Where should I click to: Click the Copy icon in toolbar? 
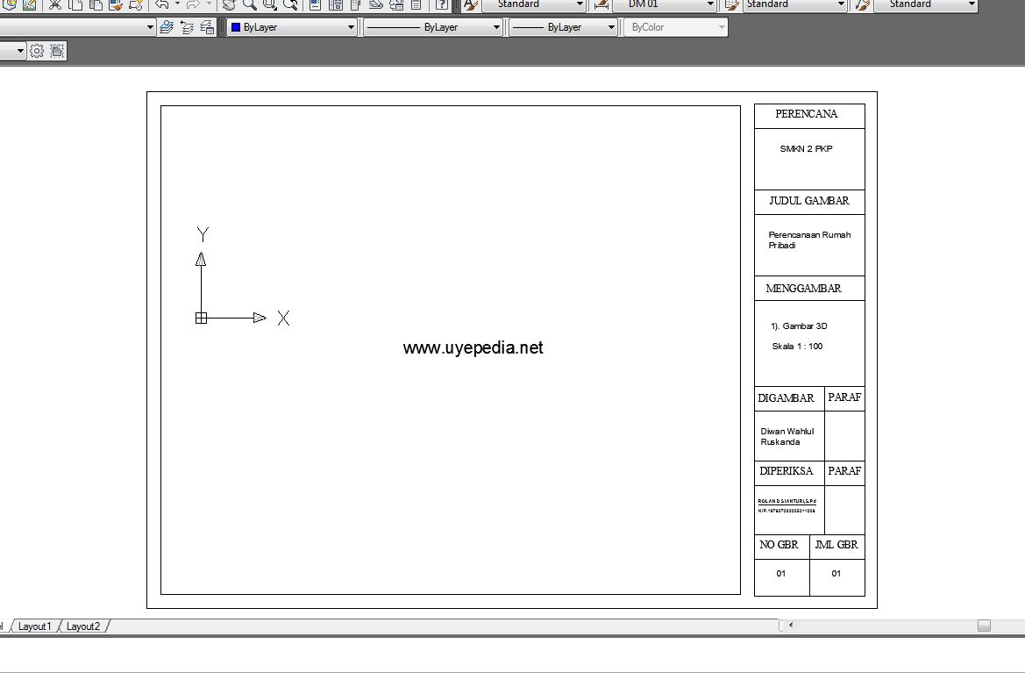[75, 4]
